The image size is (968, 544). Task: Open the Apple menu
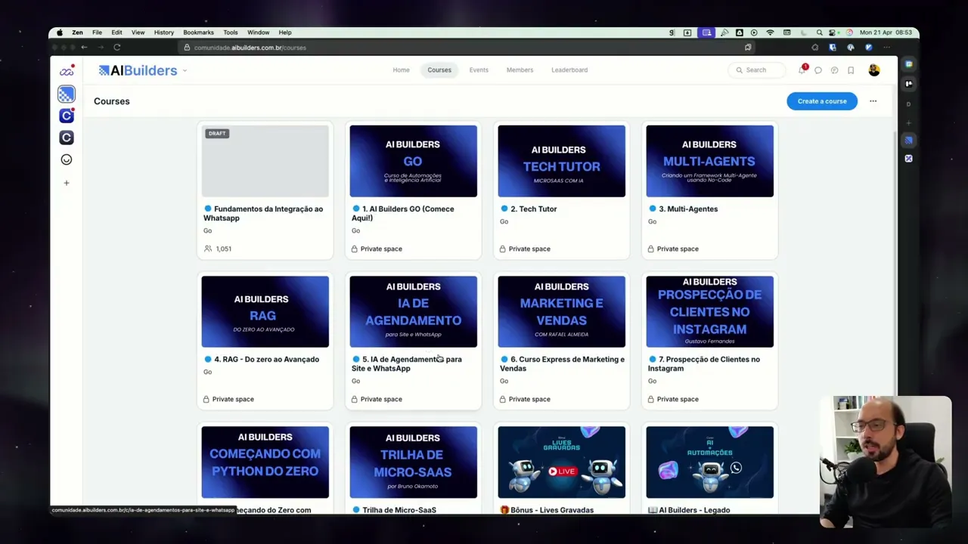(x=60, y=32)
